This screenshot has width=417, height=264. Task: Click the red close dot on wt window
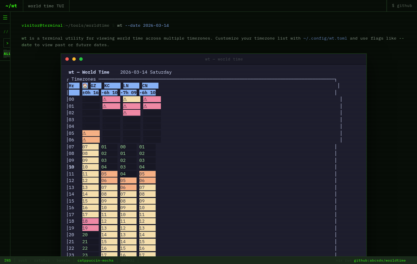[67, 59]
